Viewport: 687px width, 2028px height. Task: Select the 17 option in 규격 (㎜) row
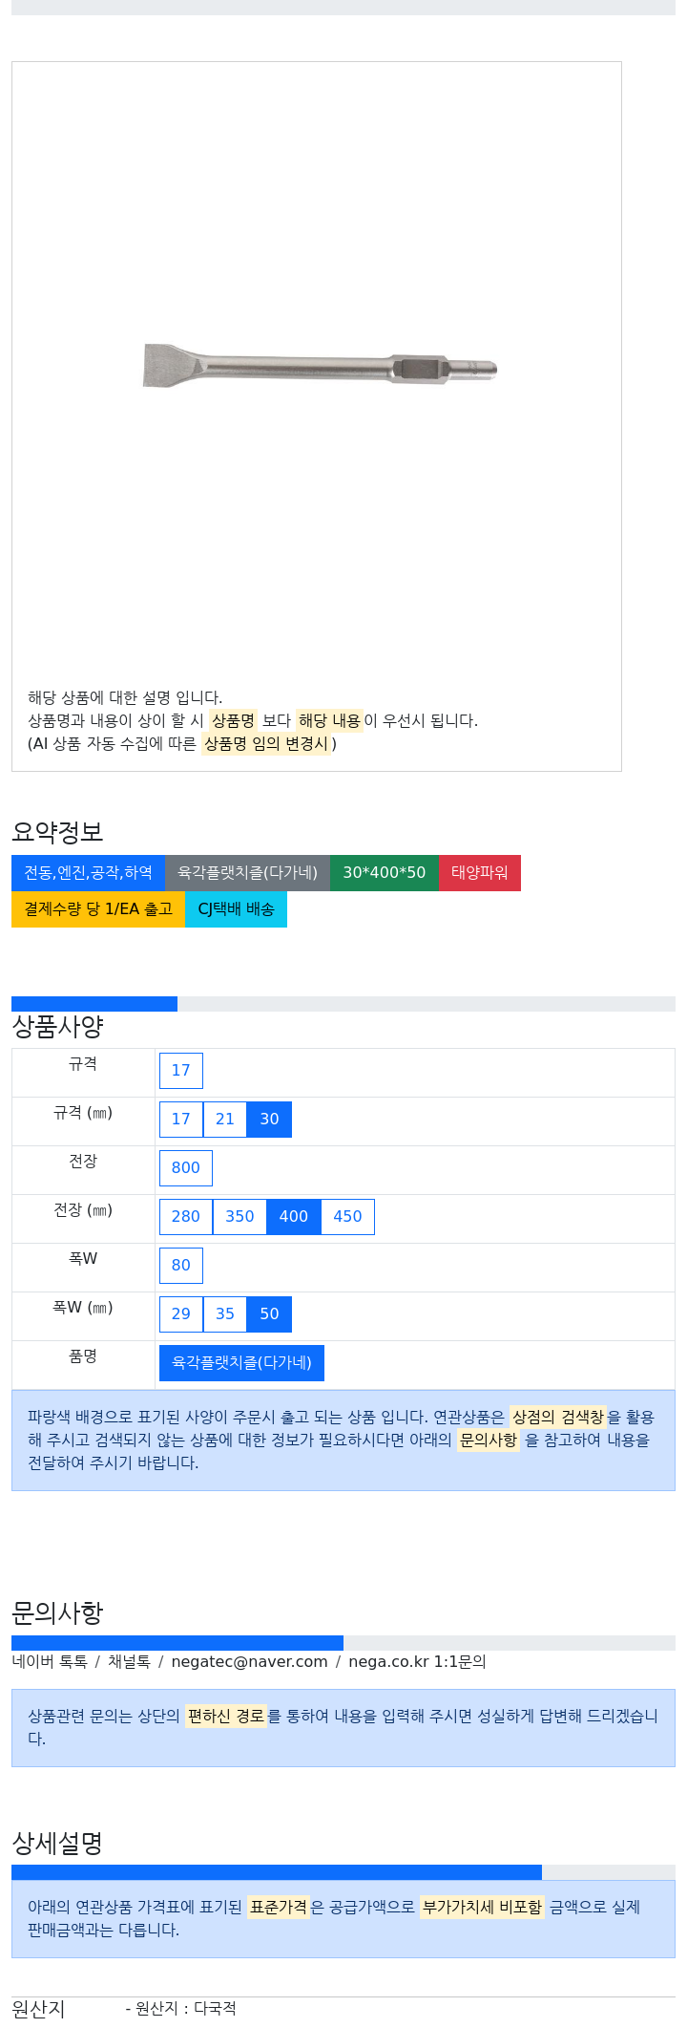pyautogui.click(x=181, y=1119)
